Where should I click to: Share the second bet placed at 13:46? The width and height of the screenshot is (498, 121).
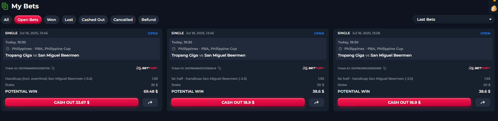[x=317, y=102]
